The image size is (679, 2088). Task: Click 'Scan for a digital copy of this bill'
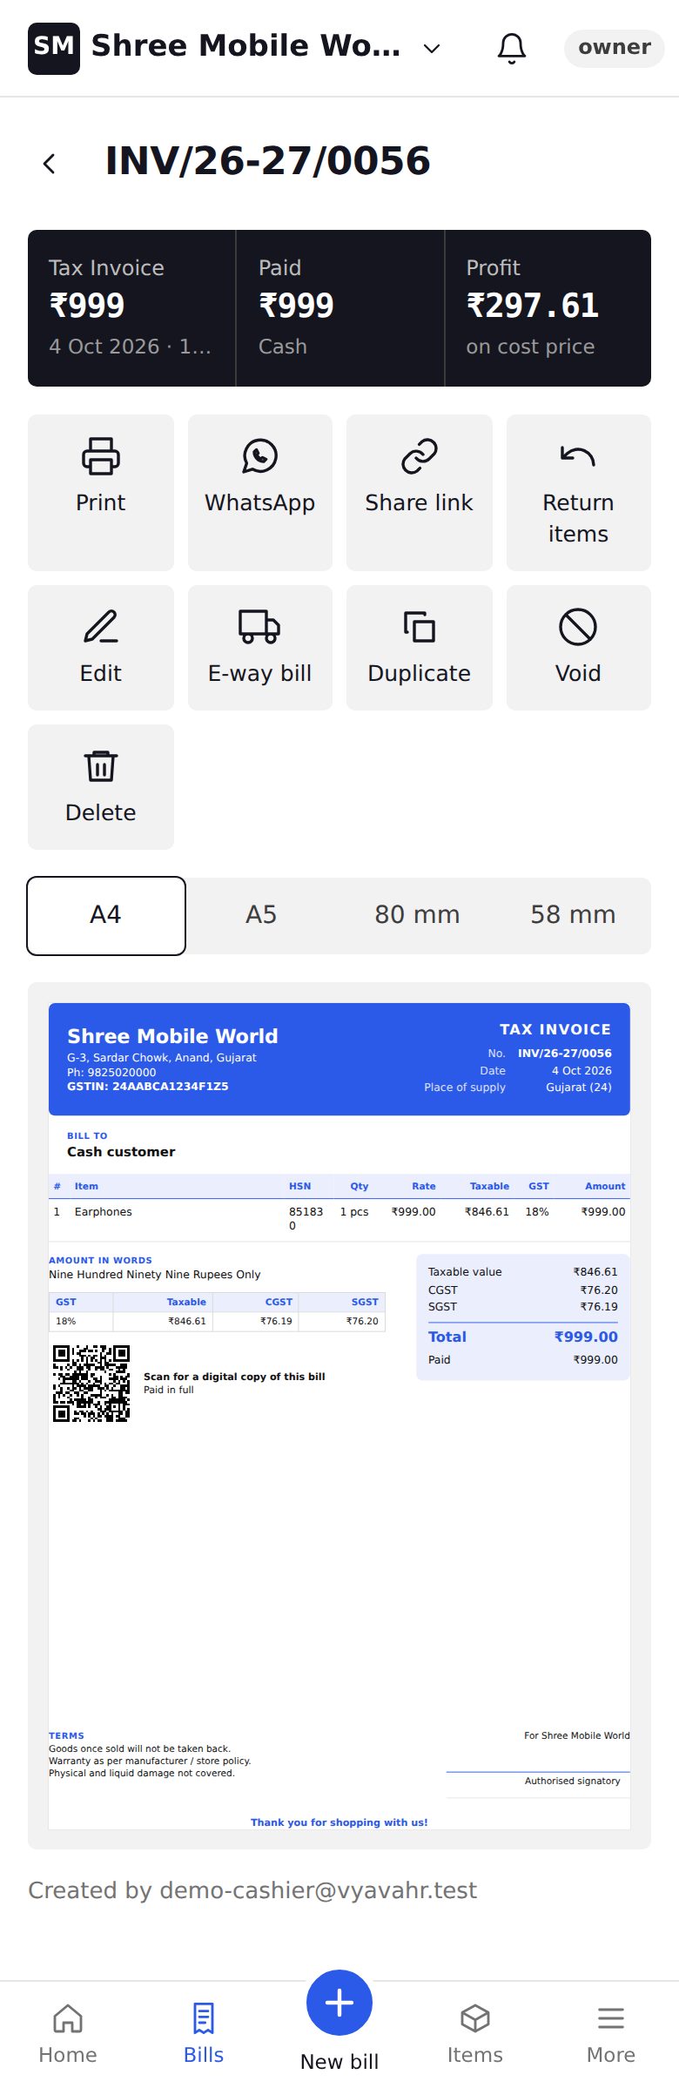pyautogui.click(x=234, y=1377)
